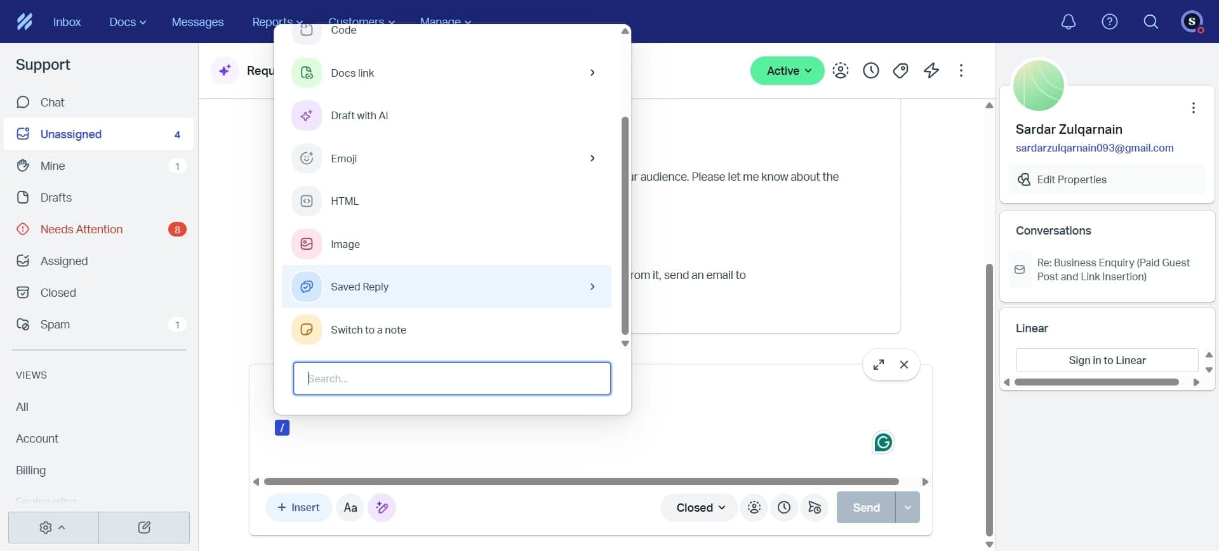Expand the reply editor to full size

click(879, 365)
